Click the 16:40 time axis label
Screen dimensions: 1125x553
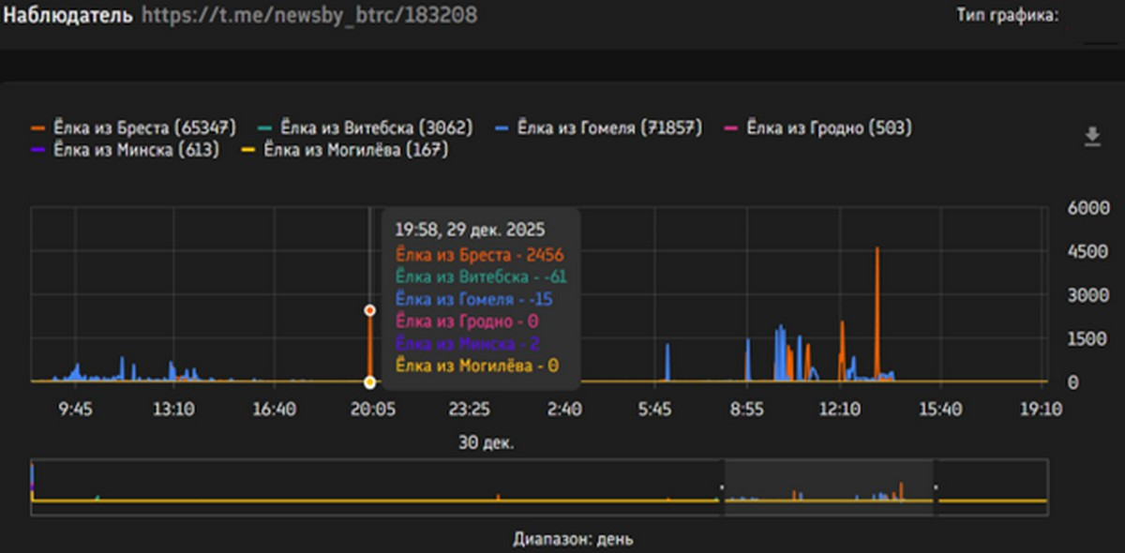coord(274,409)
